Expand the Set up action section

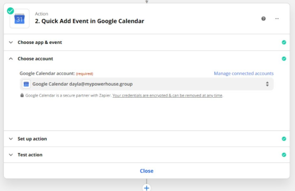click(32, 139)
